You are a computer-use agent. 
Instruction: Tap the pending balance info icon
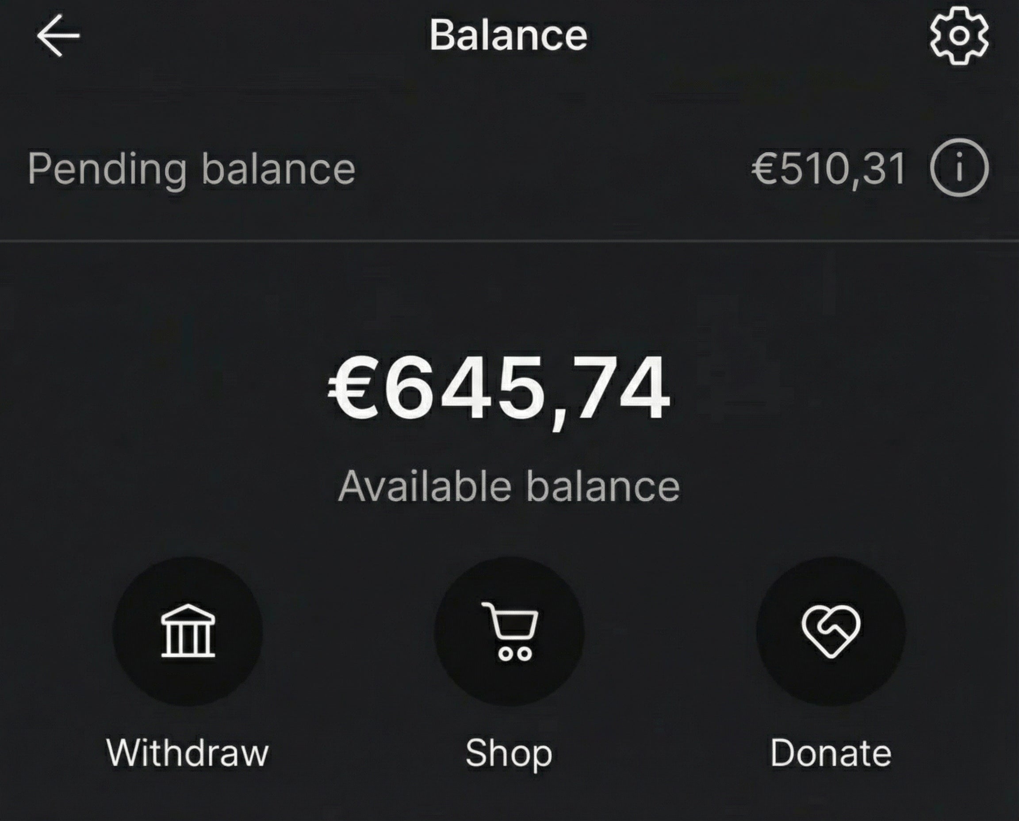coord(959,167)
